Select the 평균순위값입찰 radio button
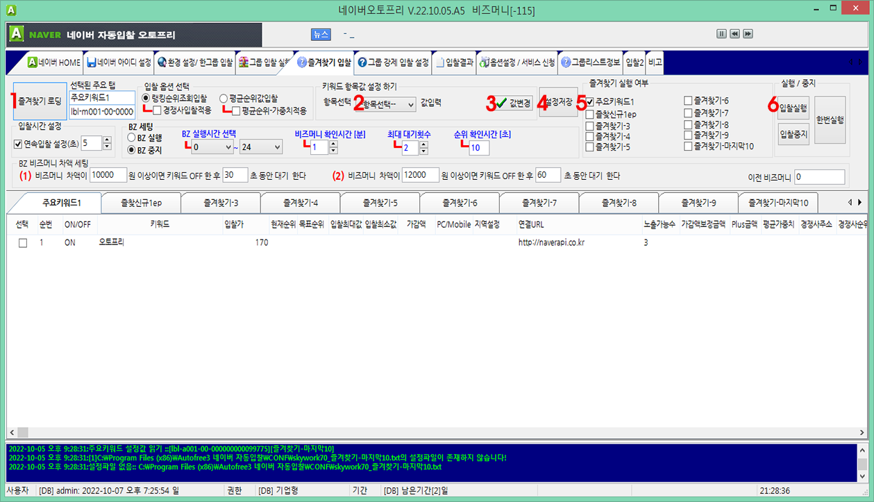Image resolution: width=874 pixels, height=502 pixels. [223, 98]
